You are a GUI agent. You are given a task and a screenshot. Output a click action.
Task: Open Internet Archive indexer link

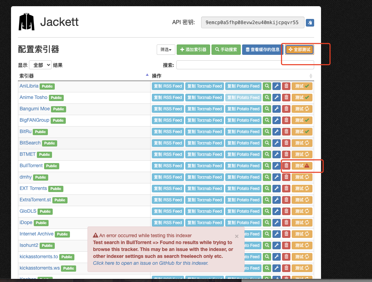[37, 234]
